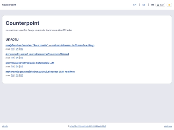174x130 pixels.
Task: Open EN version of the third article
Action: (17, 66)
